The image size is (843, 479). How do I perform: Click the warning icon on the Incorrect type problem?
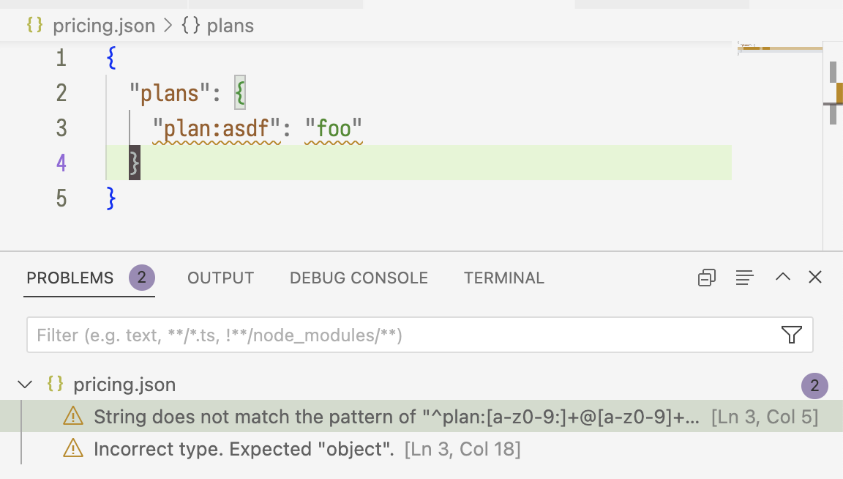pyautogui.click(x=74, y=448)
